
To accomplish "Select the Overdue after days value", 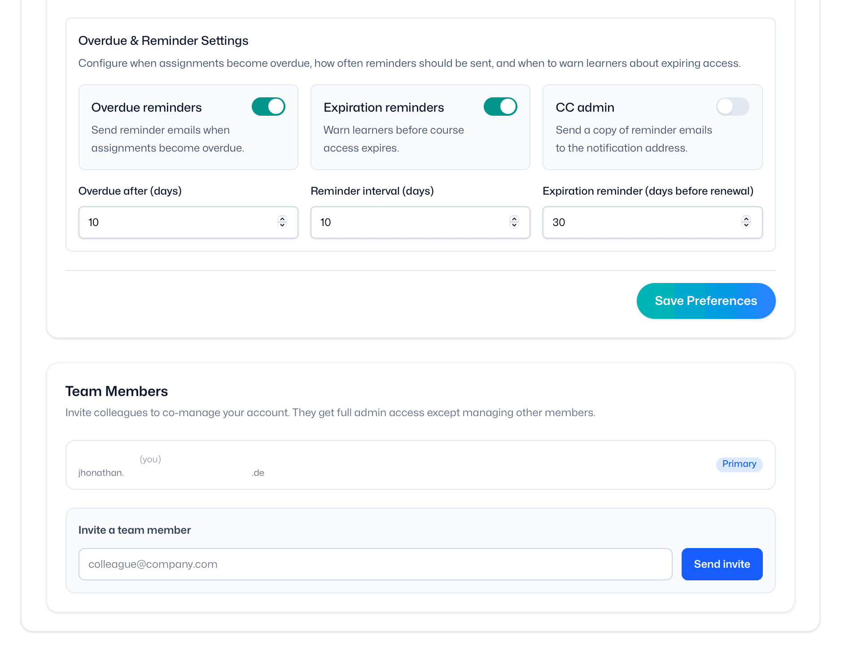I will point(179,222).
